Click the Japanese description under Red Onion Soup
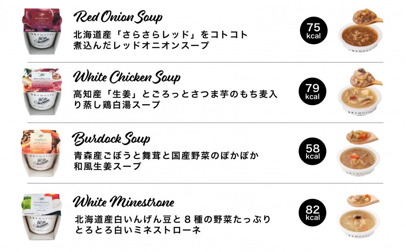 160,40
